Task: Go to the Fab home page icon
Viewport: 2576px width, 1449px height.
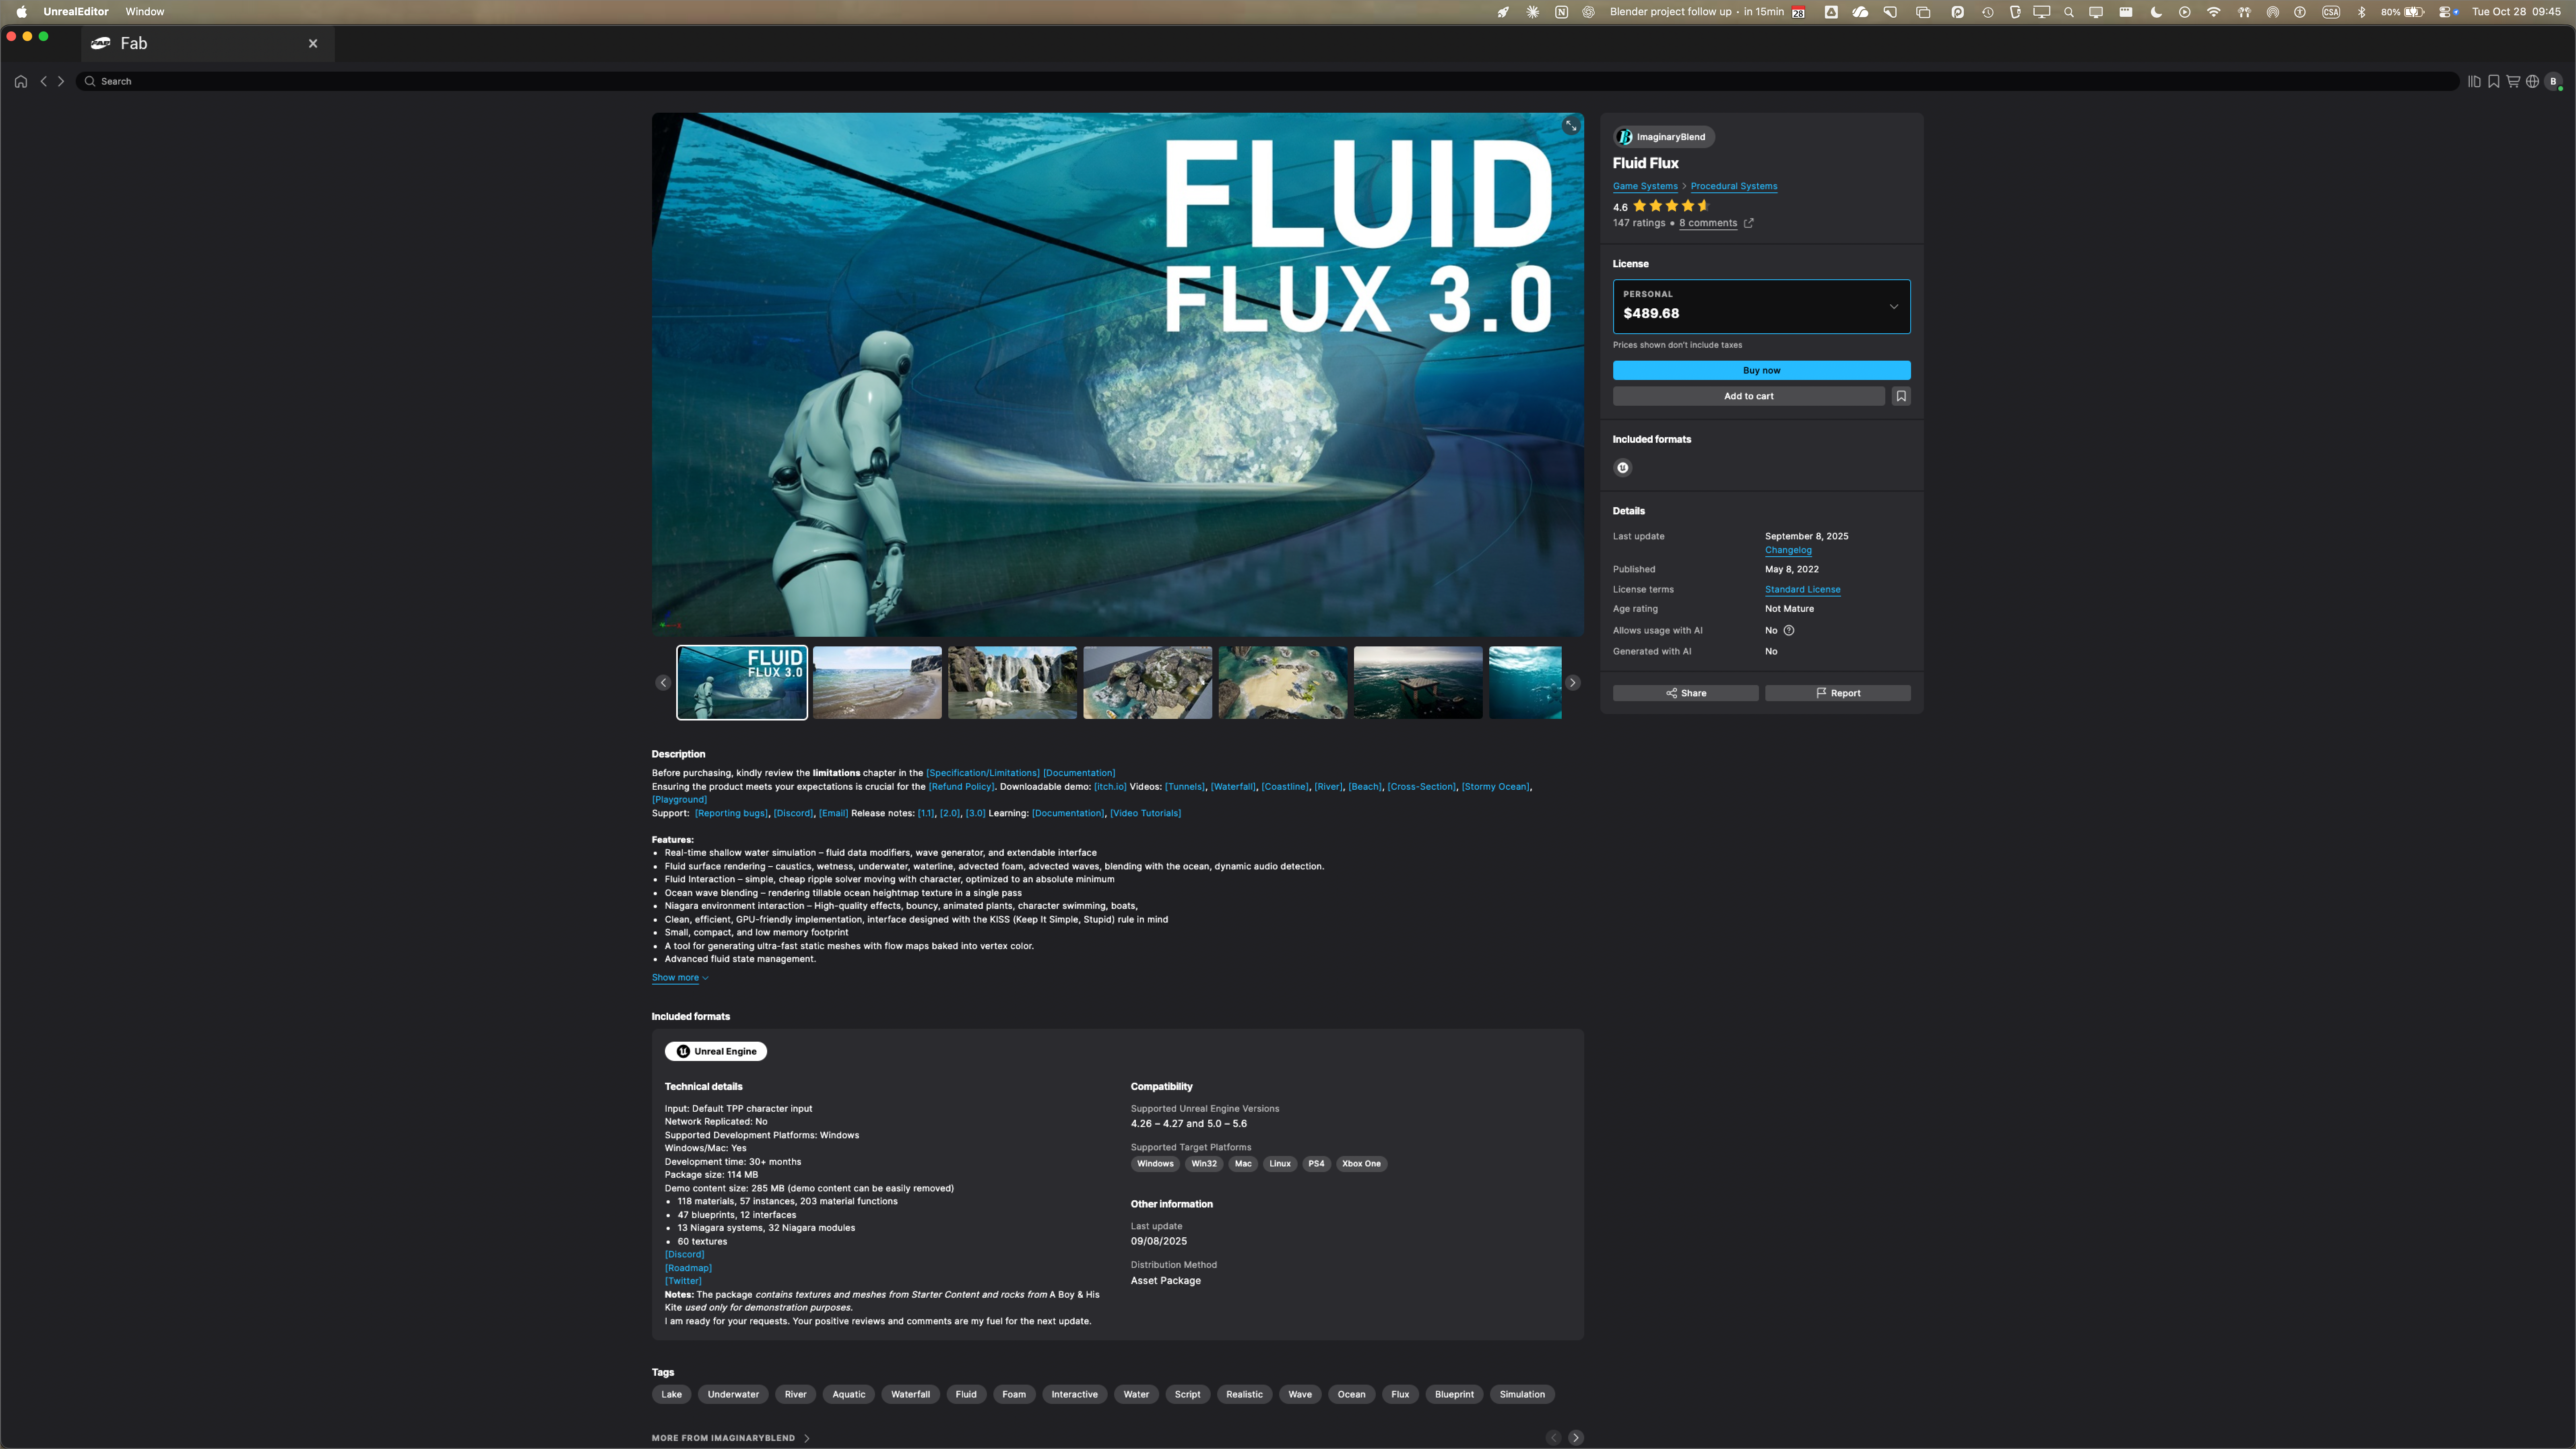Action: pos(21,82)
